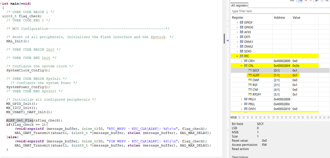The image size is (330, 158).
Task: Collapse the main function code fold
Action: click(x=1, y=4)
